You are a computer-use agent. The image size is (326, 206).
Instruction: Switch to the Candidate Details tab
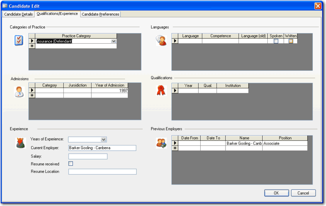(x=18, y=14)
